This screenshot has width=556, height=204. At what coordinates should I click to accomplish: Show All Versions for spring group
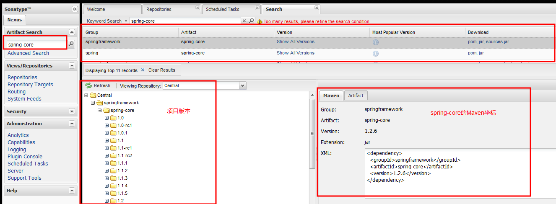tap(295, 53)
